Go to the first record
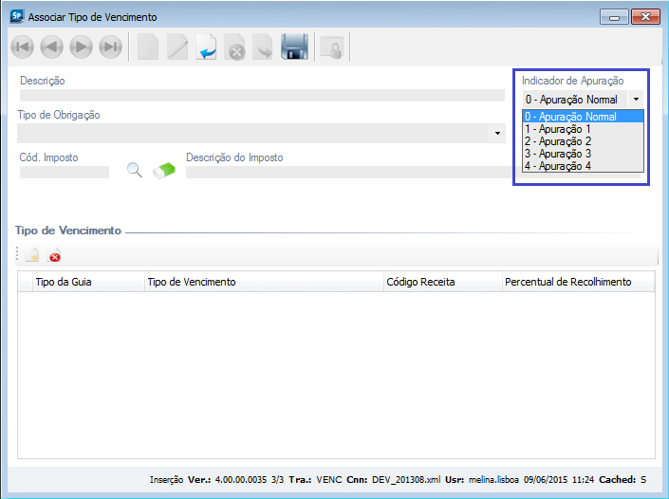This screenshot has height=499, width=669. tap(22, 46)
